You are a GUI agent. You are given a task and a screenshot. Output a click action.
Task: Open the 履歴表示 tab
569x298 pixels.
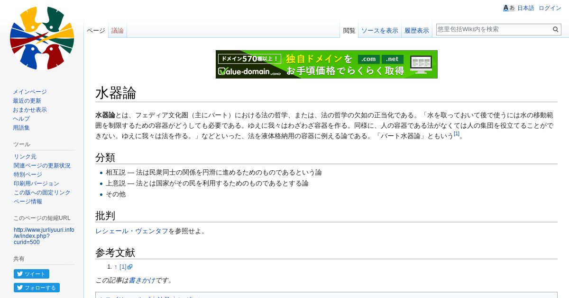pos(417,30)
